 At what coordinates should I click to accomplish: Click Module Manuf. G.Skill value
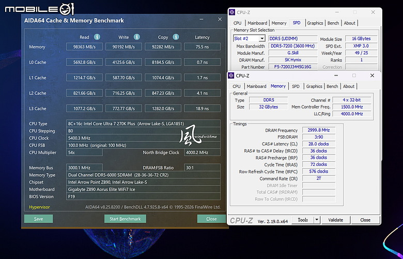(293, 53)
